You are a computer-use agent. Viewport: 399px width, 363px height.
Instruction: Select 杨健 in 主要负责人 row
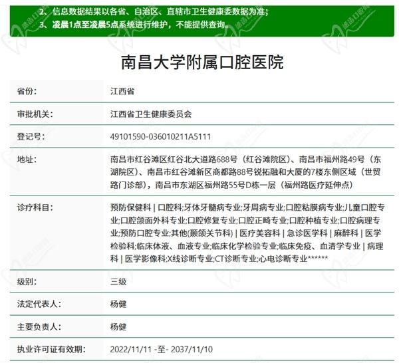pyautogui.click(x=118, y=327)
